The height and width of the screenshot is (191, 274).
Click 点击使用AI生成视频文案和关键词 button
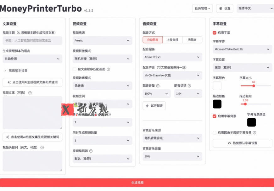coord(32,82)
